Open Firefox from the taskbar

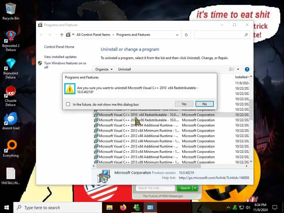coord(123,207)
